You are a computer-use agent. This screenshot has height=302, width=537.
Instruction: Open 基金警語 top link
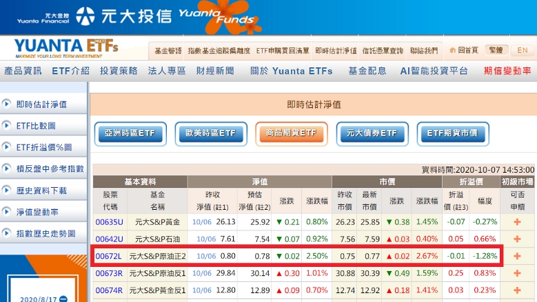pyautogui.click(x=168, y=50)
